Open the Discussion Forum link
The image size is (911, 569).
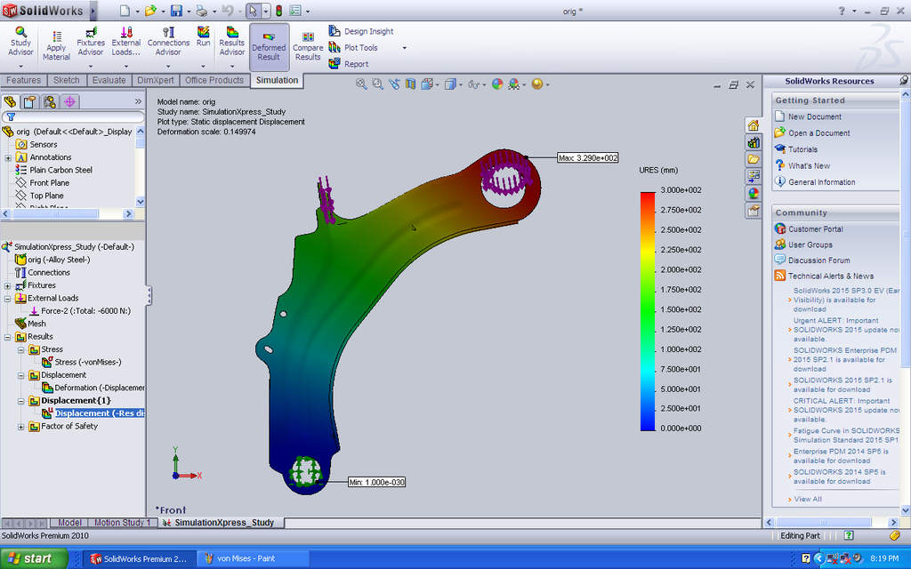click(x=818, y=260)
